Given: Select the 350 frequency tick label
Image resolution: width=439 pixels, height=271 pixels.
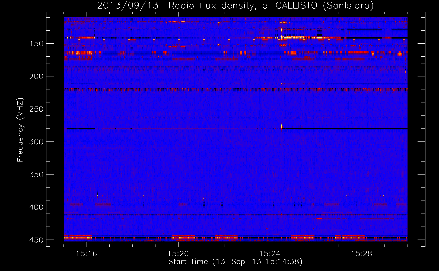Looking at the screenshot, I should (x=36, y=175).
